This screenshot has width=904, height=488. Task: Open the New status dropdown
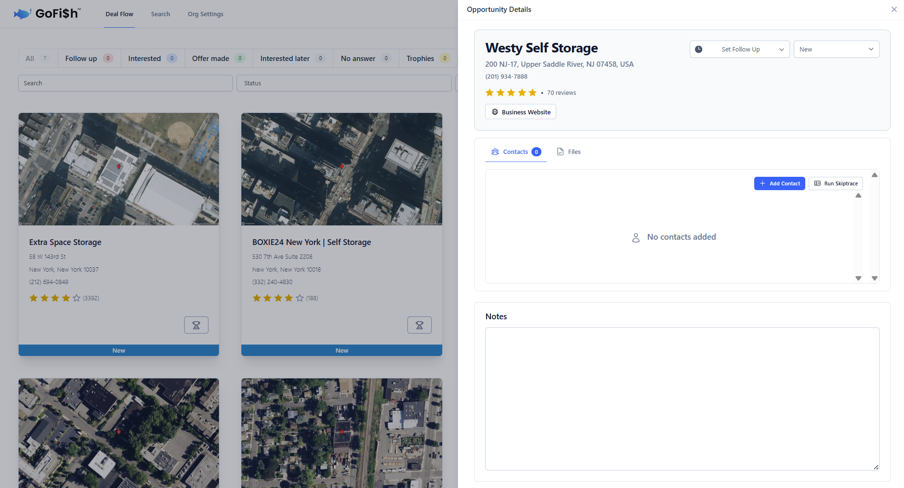836,49
